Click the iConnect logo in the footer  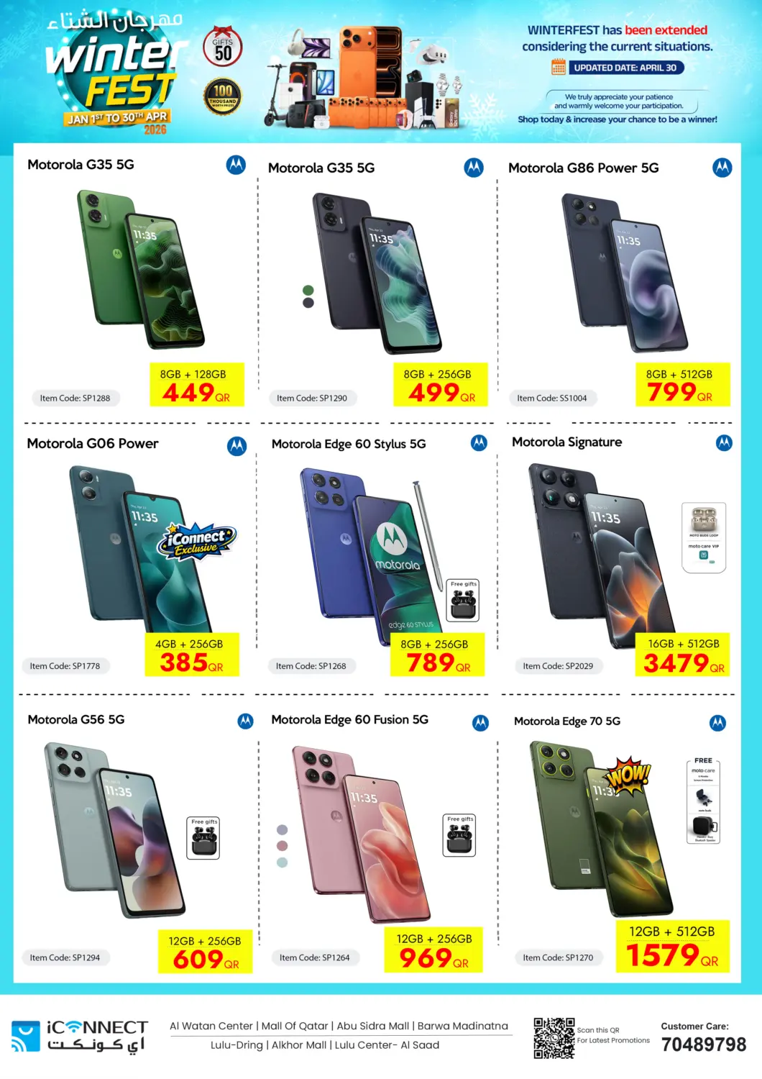[79, 1037]
